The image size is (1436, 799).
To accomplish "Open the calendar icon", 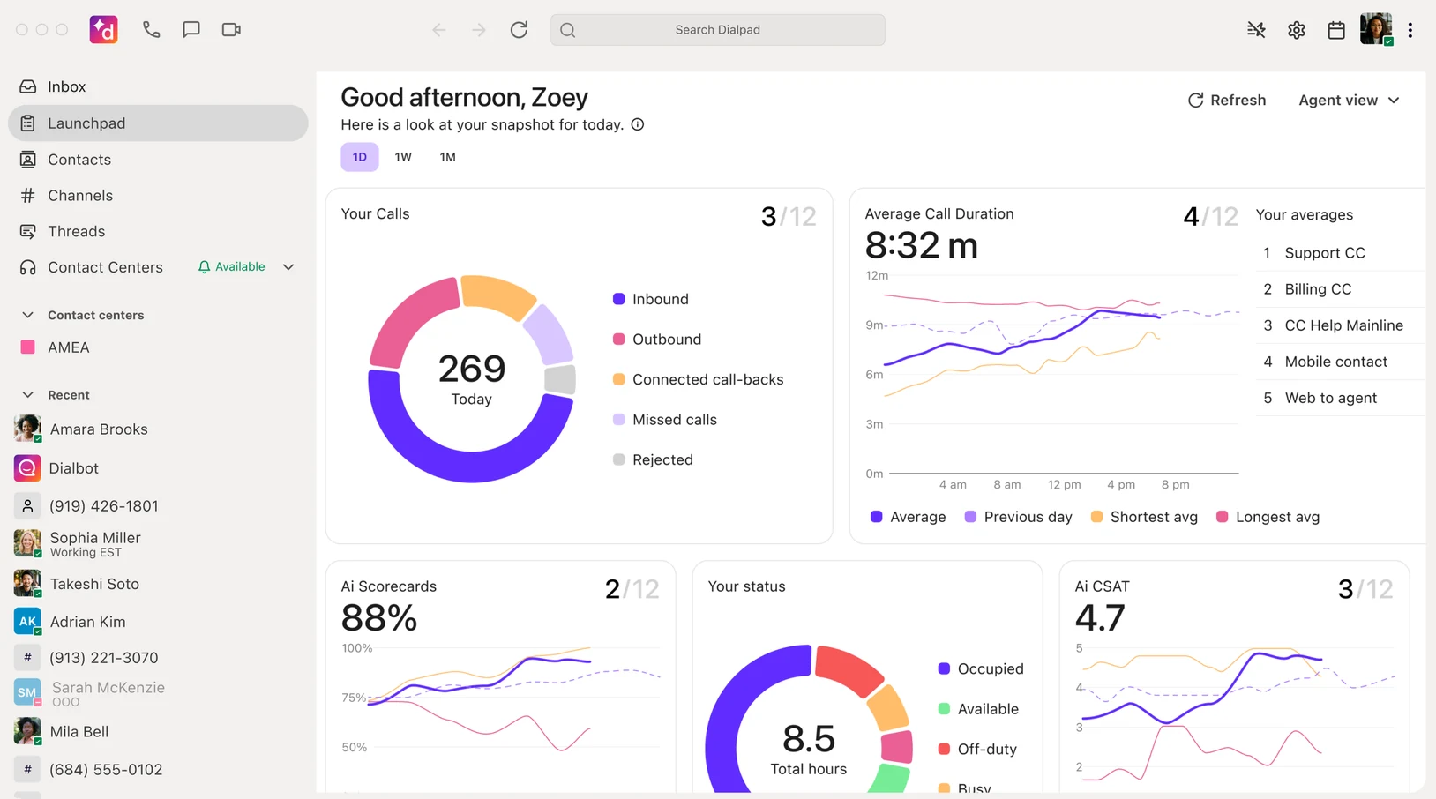I will (1336, 30).
